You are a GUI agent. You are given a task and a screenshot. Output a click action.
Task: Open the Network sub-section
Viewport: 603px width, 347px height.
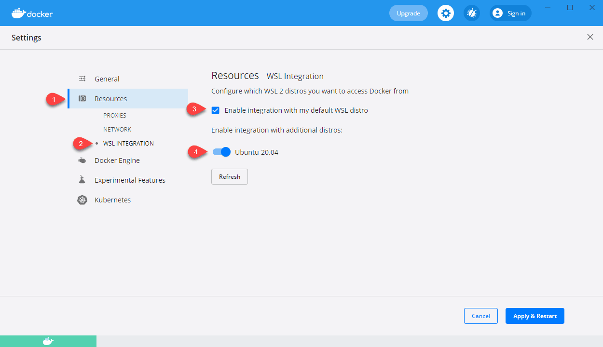coord(117,130)
